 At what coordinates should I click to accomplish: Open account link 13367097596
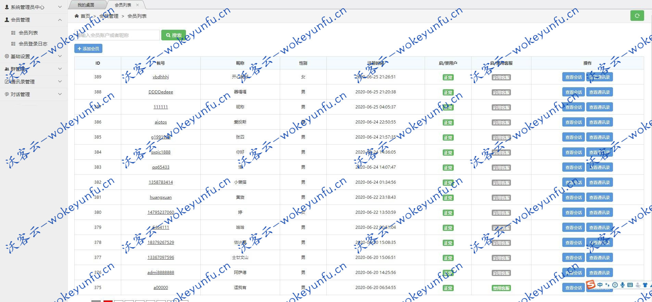(161, 258)
